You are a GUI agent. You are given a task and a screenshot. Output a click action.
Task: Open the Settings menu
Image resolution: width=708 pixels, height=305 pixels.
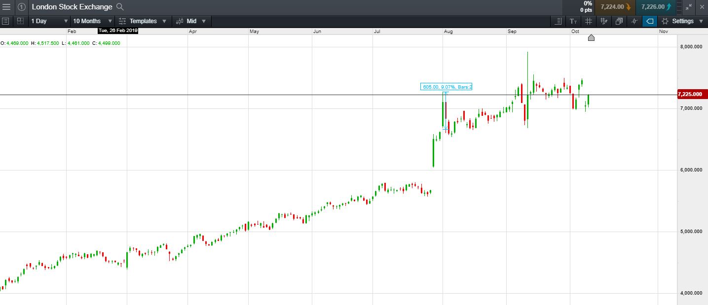click(x=682, y=21)
